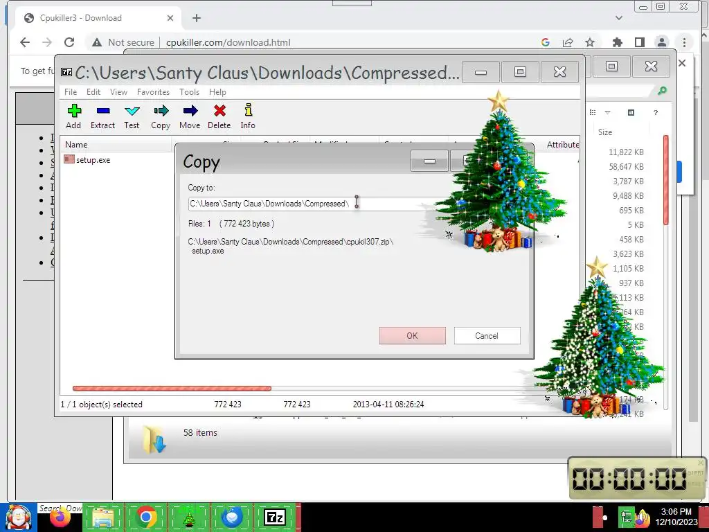Go back in Chrome
709x532 pixels.
[x=25, y=42]
